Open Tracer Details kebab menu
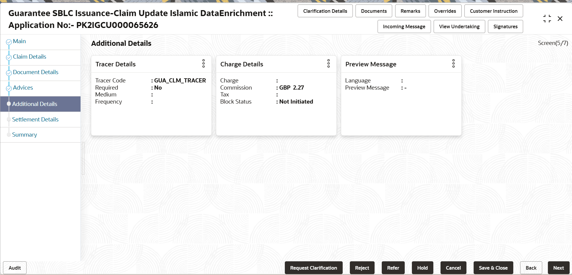The width and height of the screenshot is (572, 275). pos(203,63)
